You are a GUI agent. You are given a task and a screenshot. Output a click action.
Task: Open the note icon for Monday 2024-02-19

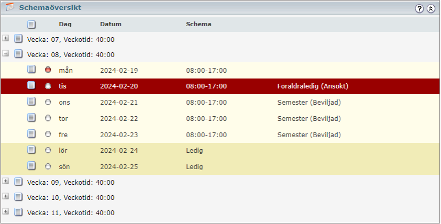click(x=31, y=69)
